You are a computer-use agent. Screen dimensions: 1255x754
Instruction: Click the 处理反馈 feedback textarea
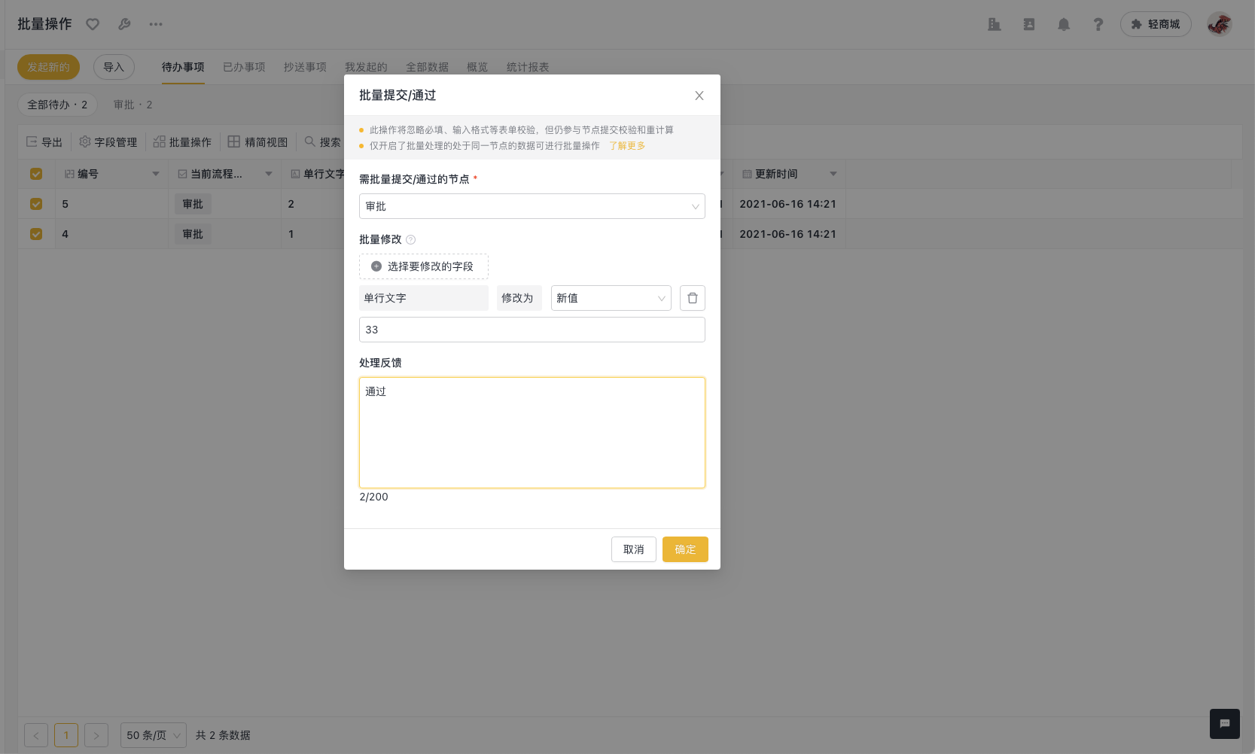pyautogui.click(x=532, y=433)
